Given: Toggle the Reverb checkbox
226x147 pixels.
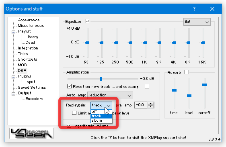Looking at the screenshot, I should [187, 72].
